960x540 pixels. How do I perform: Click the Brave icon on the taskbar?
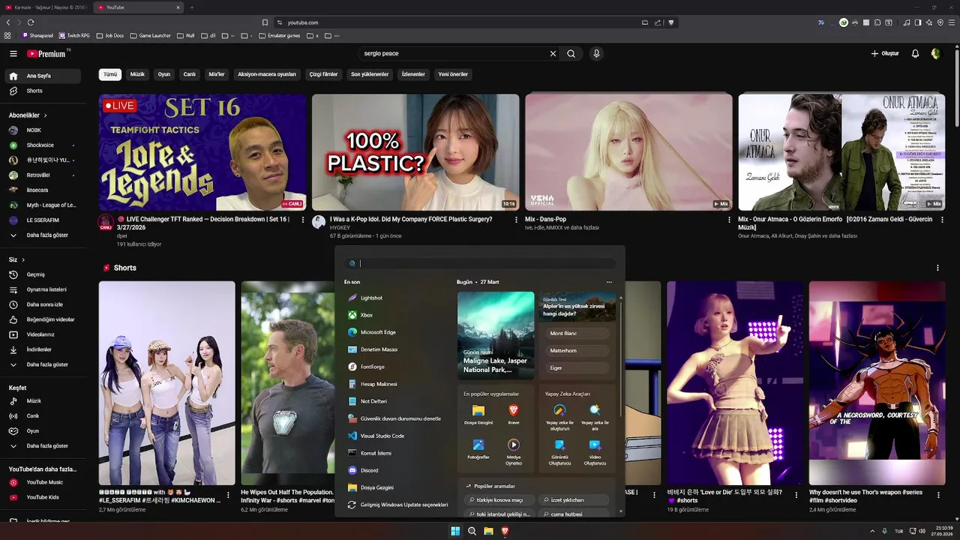click(x=505, y=531)
